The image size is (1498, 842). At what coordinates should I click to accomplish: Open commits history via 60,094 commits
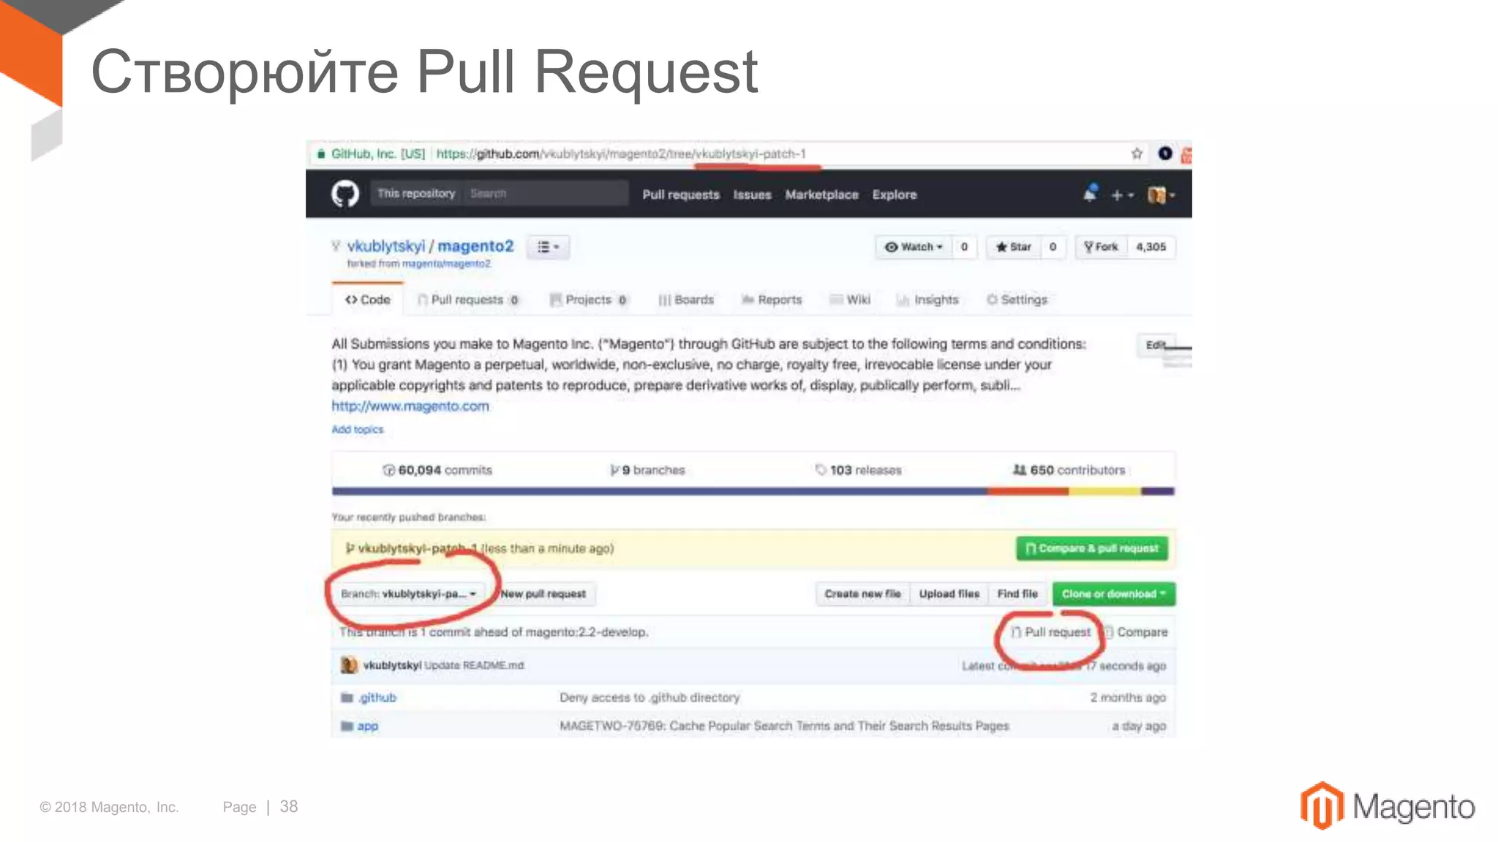pos(437,470)
